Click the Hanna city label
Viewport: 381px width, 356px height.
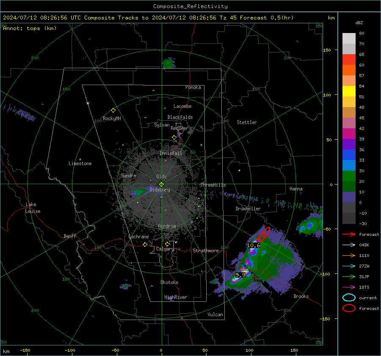(x=296, y=189)
